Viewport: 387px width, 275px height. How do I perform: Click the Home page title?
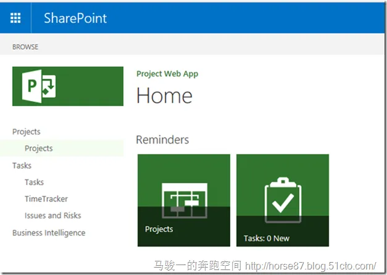click(164, 96)
